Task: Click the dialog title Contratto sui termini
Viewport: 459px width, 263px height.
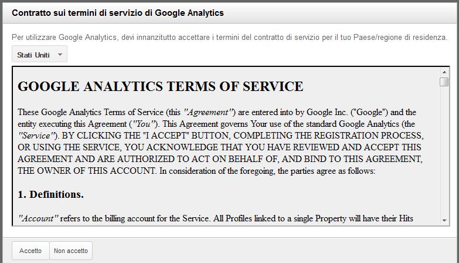Action: click(117, 12)
